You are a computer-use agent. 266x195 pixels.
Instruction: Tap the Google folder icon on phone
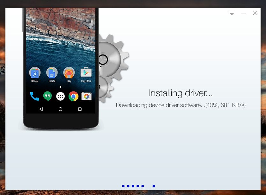click(x=35, y=73)
